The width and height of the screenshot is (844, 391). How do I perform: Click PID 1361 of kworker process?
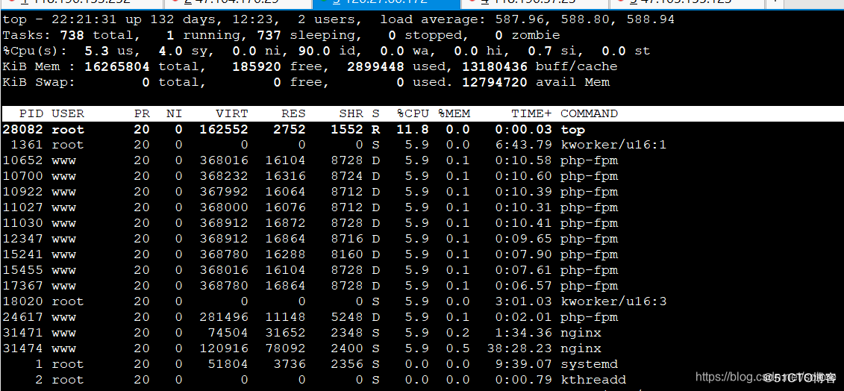27,145
